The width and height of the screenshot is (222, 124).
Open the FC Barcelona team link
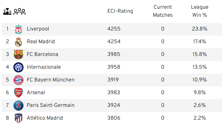tap(42, 54)
